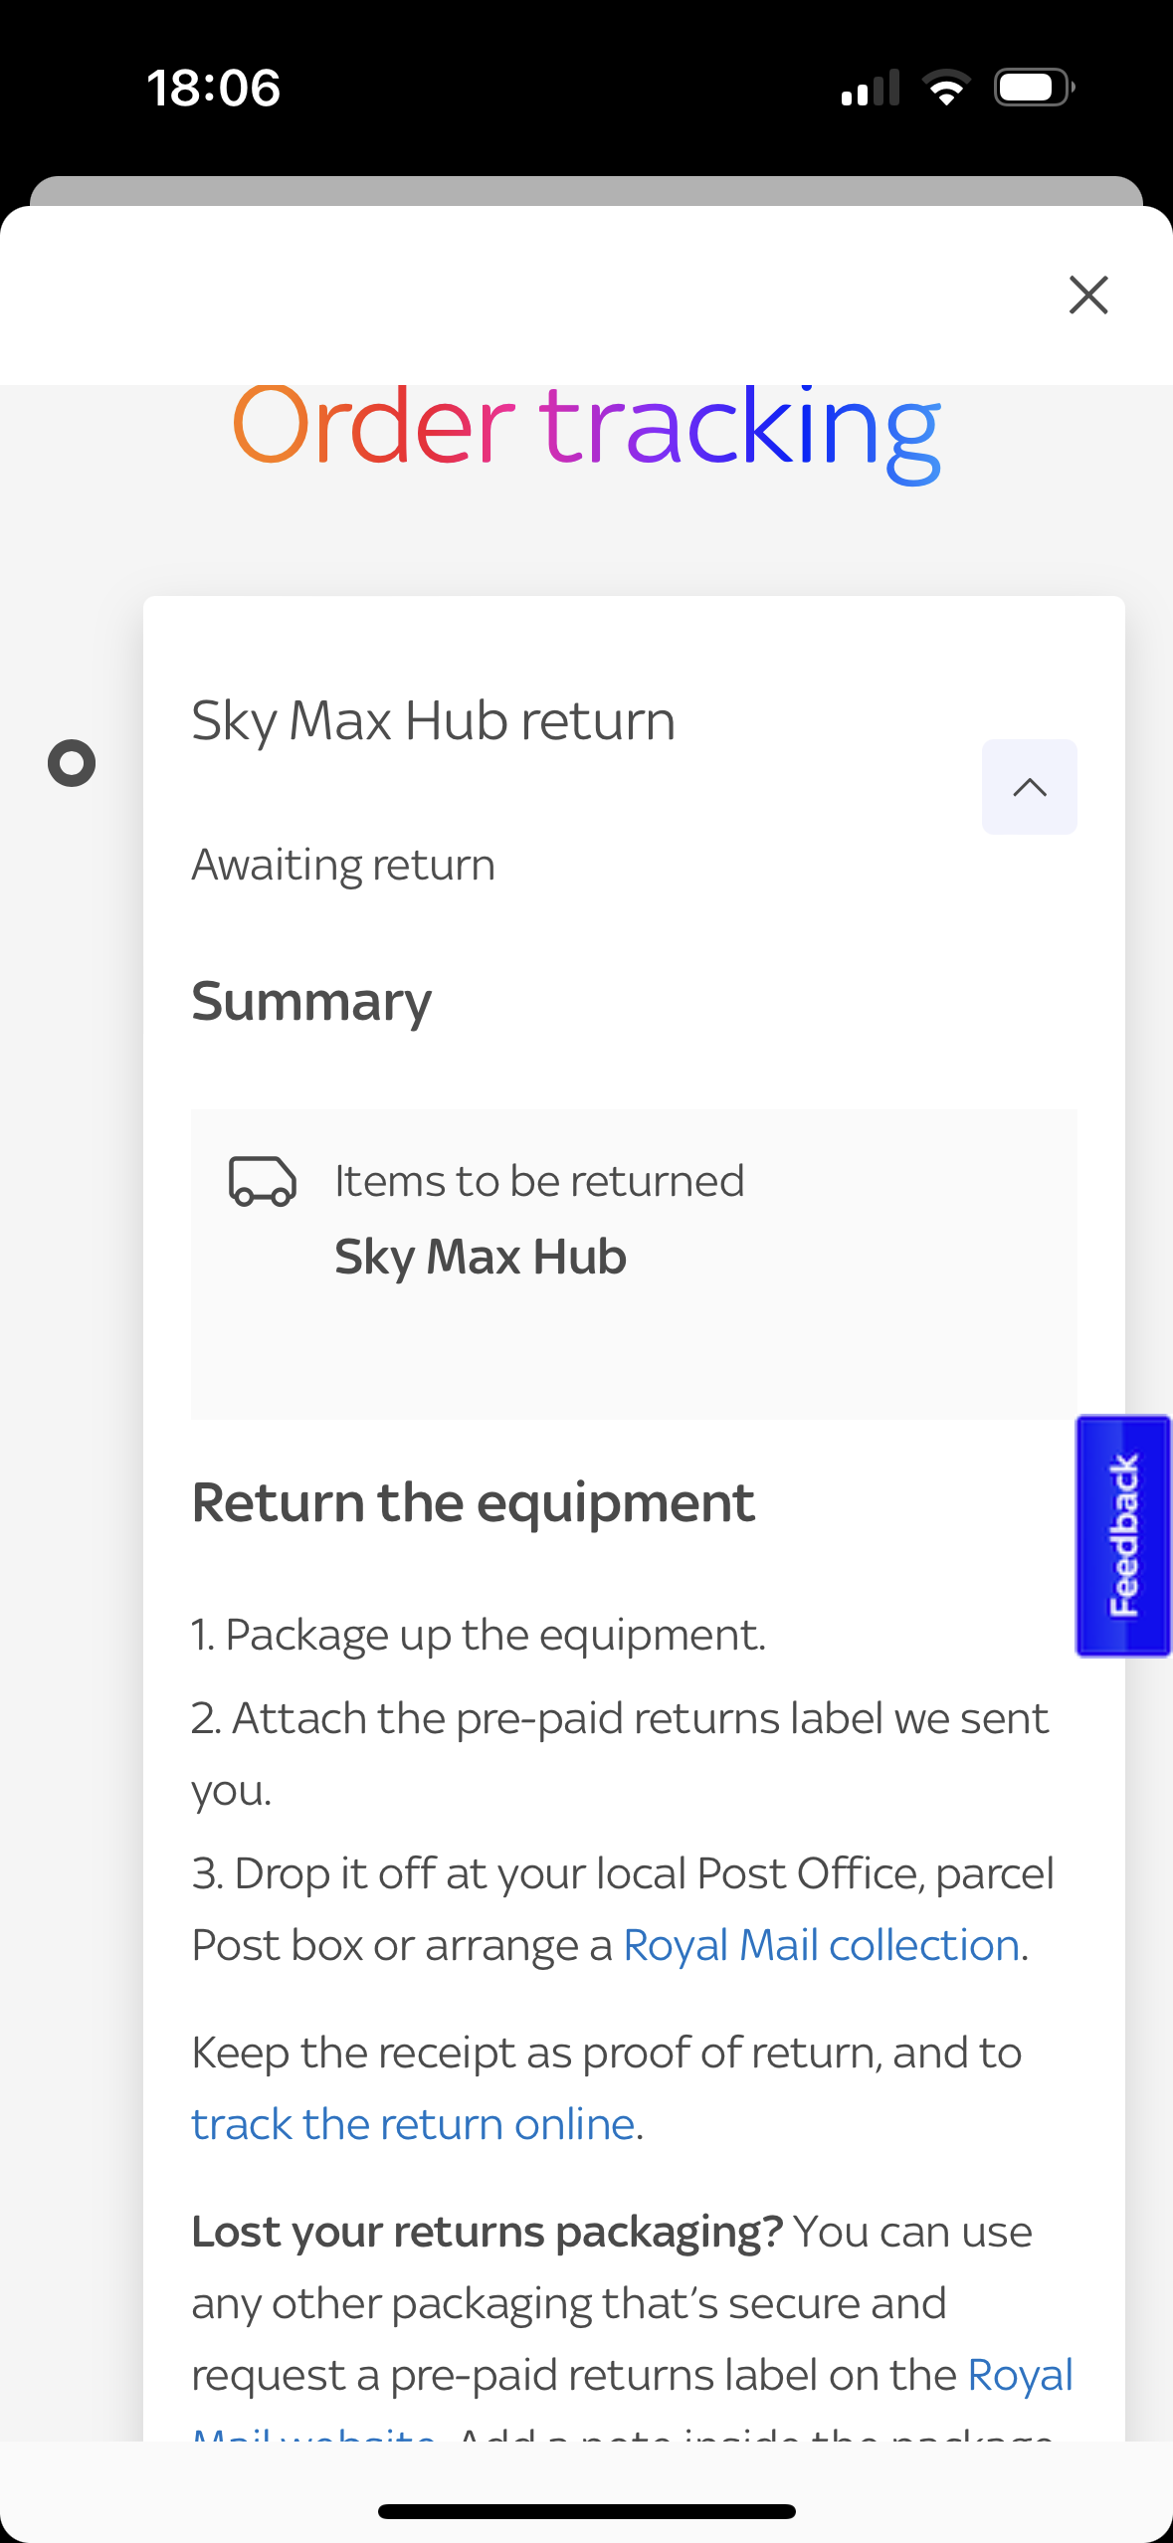Image resolution: width=1173 pixels, height=2543 pixels.
Task: Tap the 18:06 clock in status bar
Action: click(x=214, y=88)
